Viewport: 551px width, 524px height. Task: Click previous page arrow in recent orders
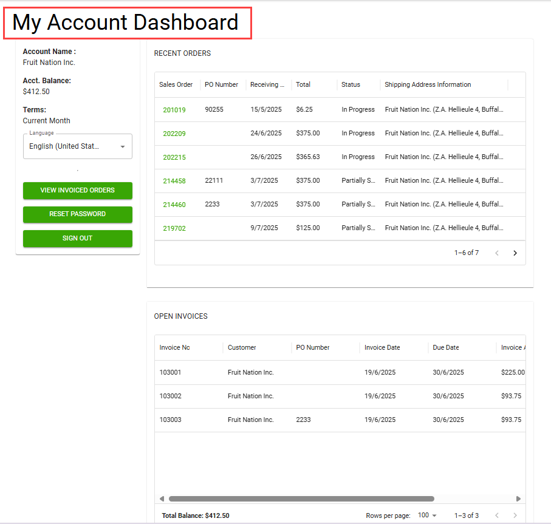click(496, 253)
